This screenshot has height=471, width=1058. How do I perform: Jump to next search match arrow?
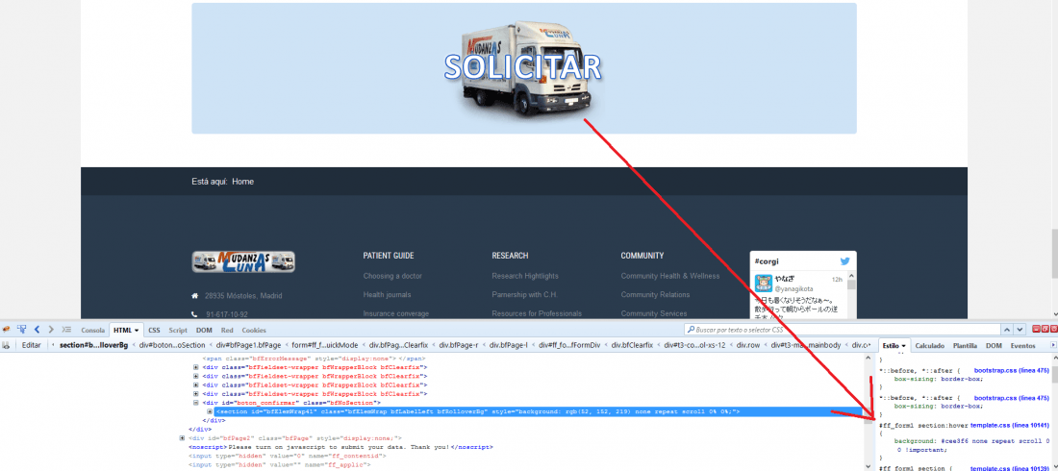click(x=1019, y=330)
